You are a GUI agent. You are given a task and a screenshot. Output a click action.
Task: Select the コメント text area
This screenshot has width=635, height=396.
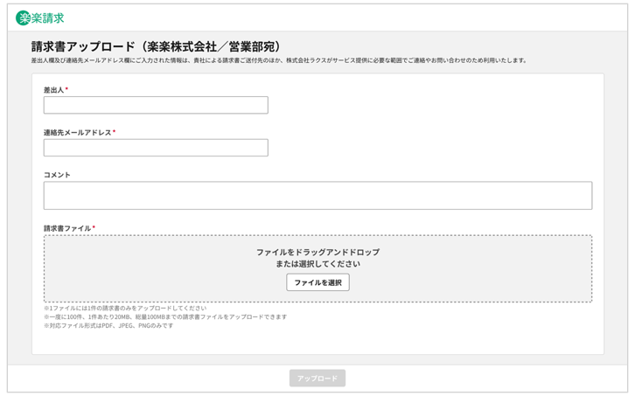(x=317, y=195)
